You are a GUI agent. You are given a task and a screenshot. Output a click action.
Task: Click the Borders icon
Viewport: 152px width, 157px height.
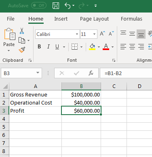[x=74, y=47]
